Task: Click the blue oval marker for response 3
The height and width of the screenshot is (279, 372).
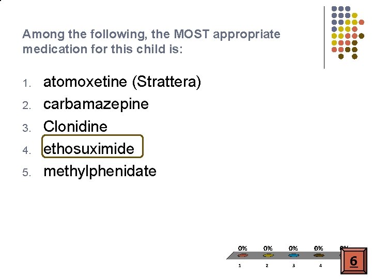Action: (293, 255)
